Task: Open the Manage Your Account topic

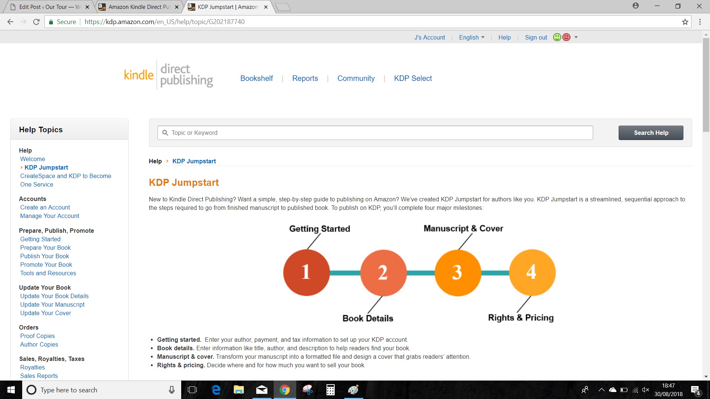Action: coord(50,216)
